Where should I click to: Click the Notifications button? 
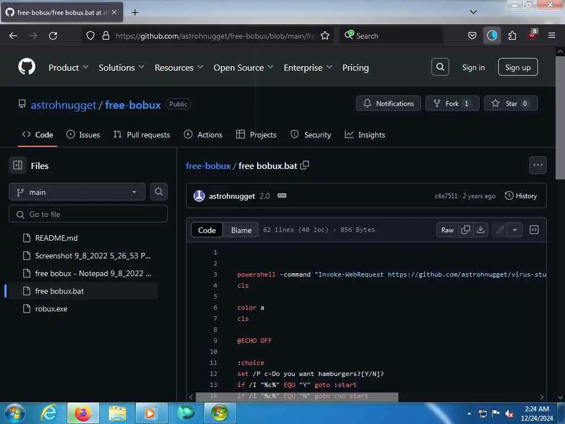388,103
